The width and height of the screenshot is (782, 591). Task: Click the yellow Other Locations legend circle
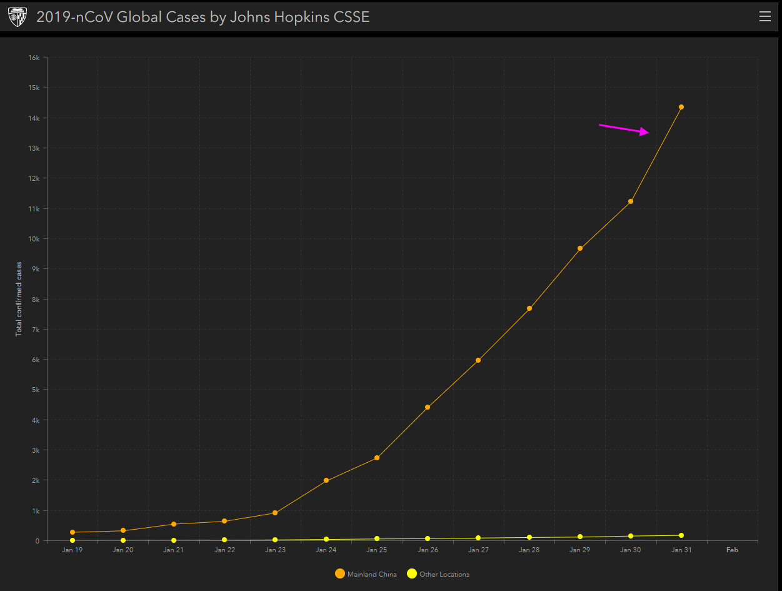(x=412, y=574)
